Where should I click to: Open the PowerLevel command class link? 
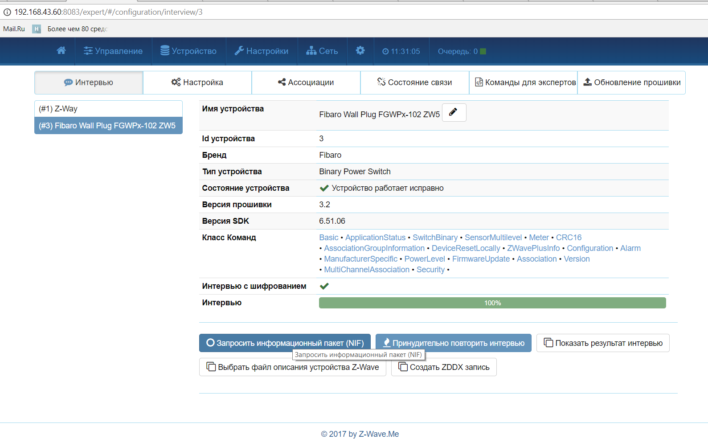tap(425, 259)
